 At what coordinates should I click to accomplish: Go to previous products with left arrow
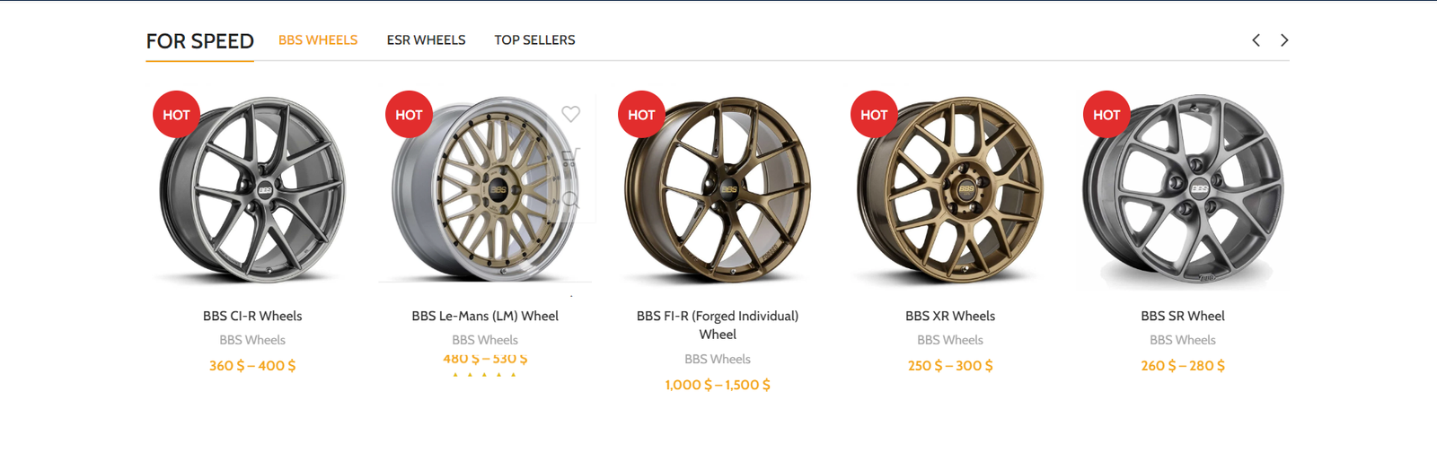(1256, 40)
